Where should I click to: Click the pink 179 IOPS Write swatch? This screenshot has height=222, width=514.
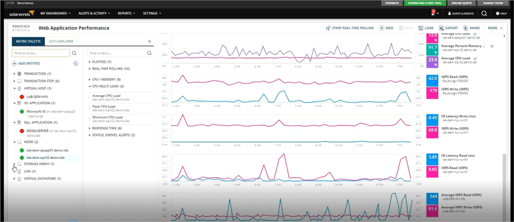[432, 93]
